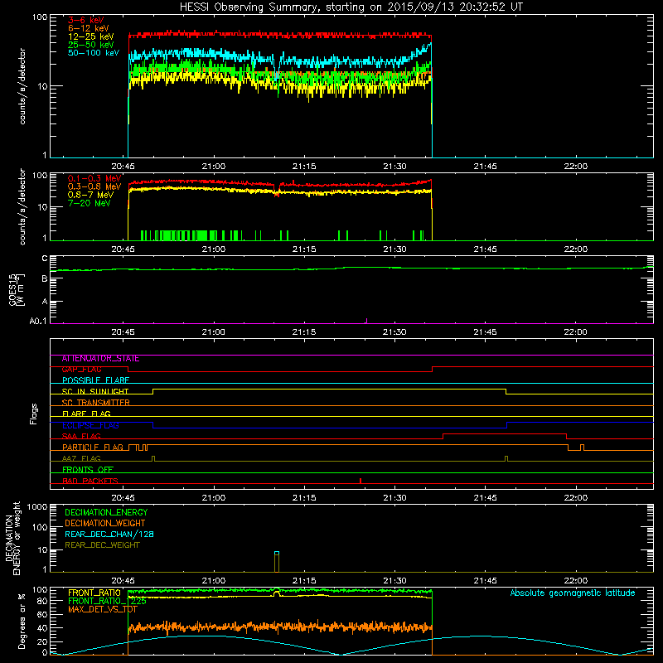Click the 0.3-0.8 MeV legend label
Viewport: 663px width, 663px height.
(x=94, y=186)
